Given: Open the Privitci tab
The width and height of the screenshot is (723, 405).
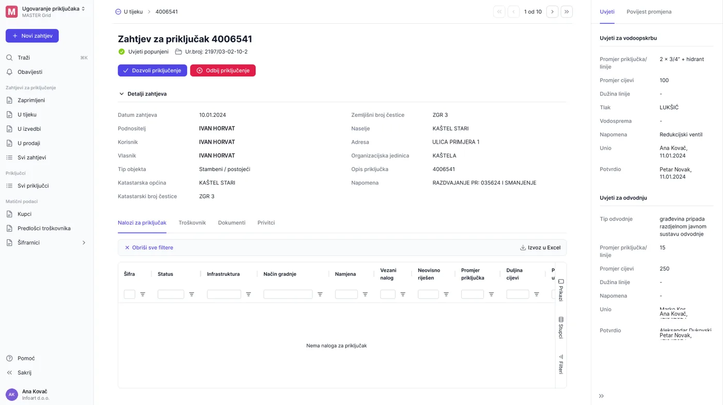Looking at the screenshot, I should 266,223.
